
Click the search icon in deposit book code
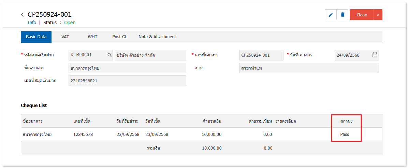pos(109,55)
